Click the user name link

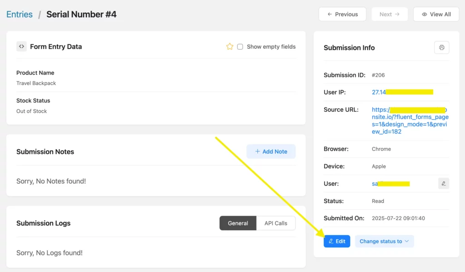click(x=375, y=183)
